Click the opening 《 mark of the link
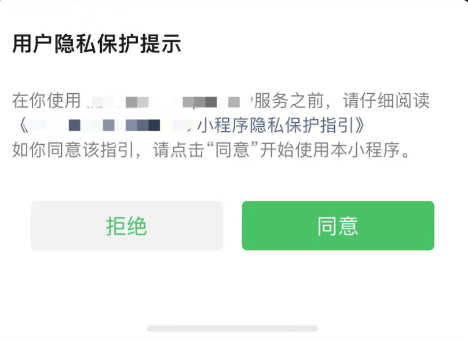This screenshot has height=341, width=468. [x=23, y=125]
